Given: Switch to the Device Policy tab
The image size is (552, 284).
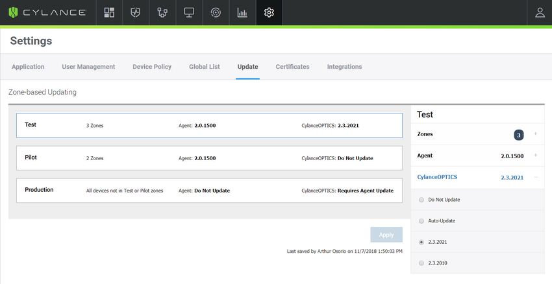Looking at the screenshot, I should point(152,67).
